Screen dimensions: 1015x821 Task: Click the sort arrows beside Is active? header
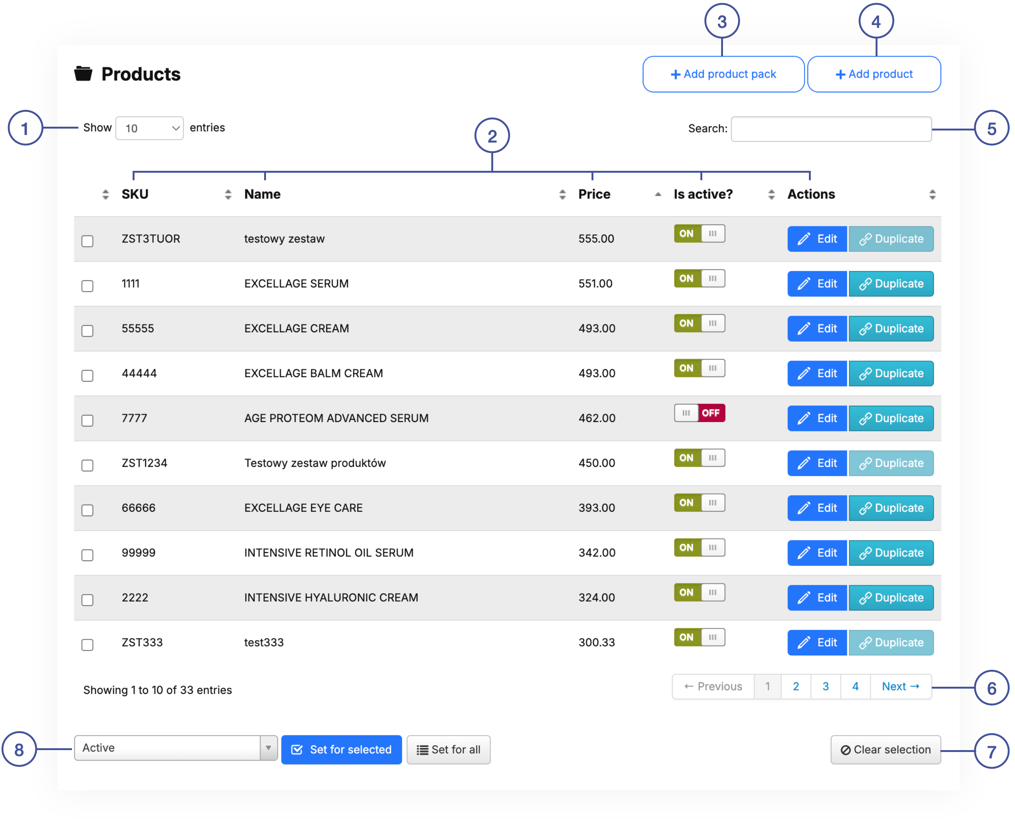click(771, 194)
